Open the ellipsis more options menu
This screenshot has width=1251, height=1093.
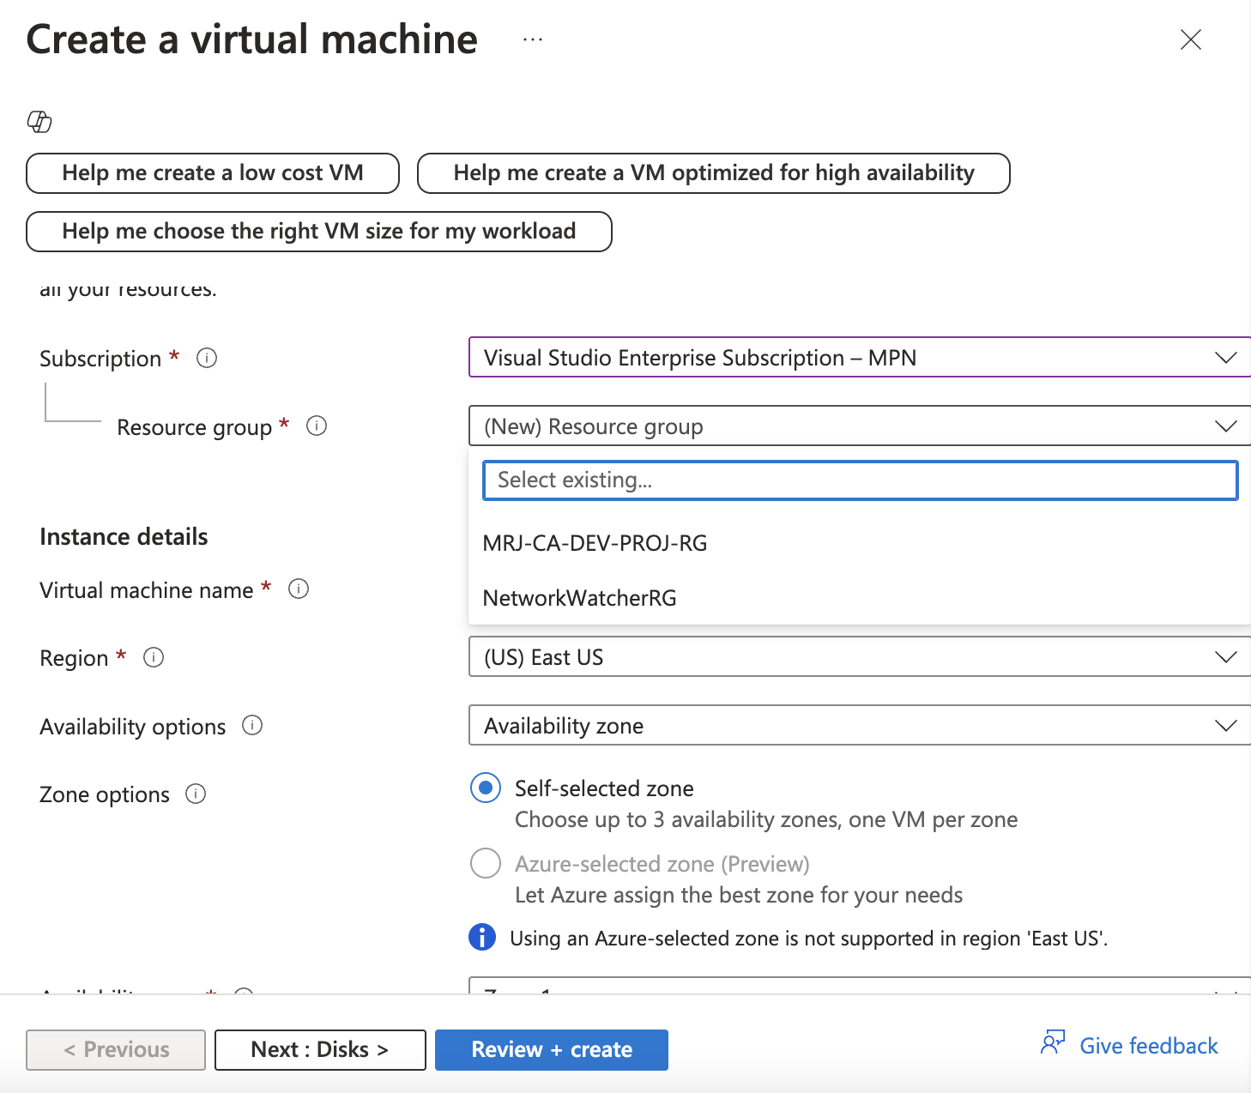click(x=533, y=39)
